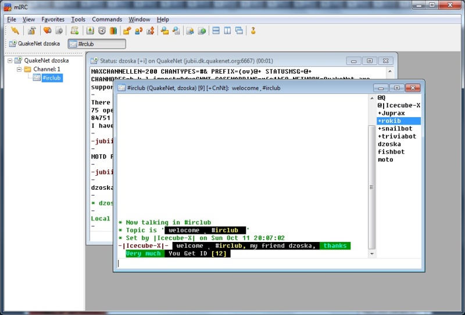The width and height of the screenshot is (465, 315).
Task: Minimize the Status window
Action: click(x=353, y=61)
